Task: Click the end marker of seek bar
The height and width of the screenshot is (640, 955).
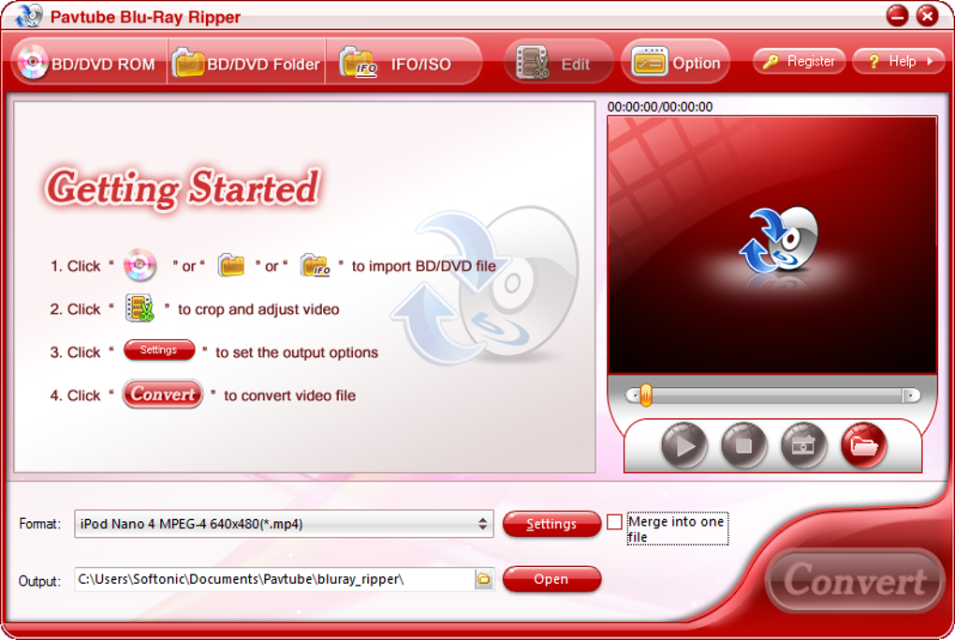Action: (911, 395)
